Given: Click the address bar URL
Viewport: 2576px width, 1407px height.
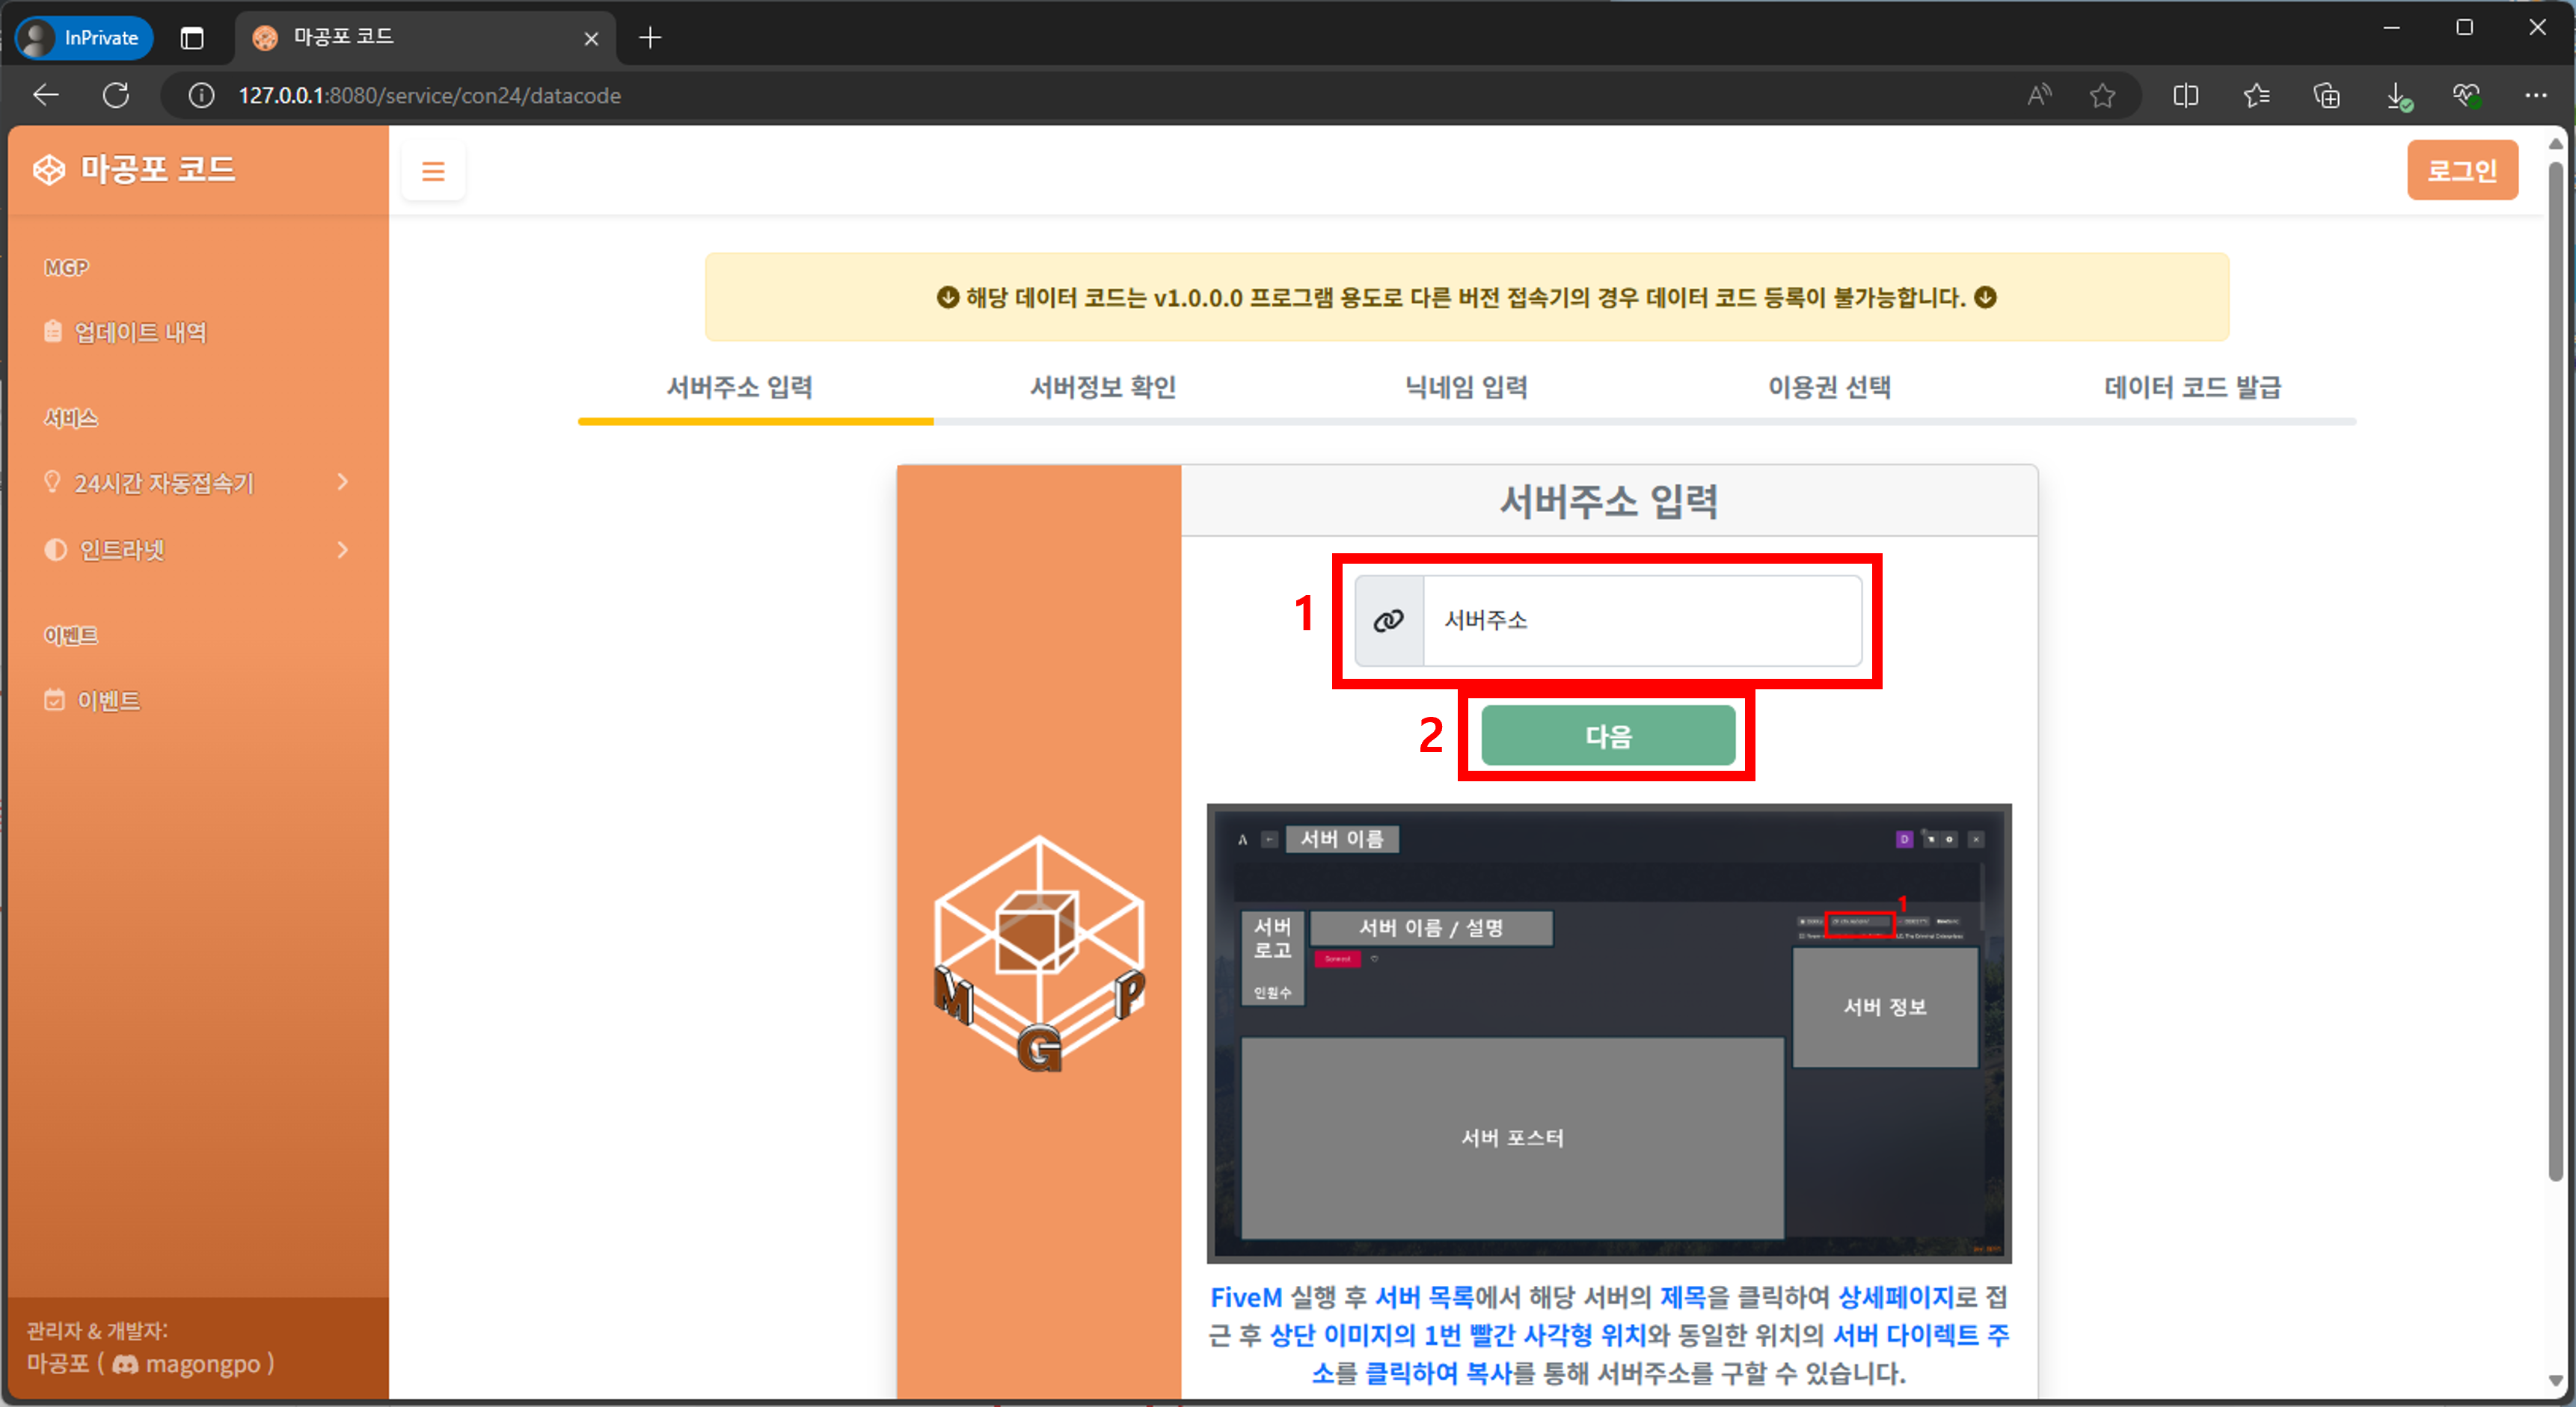Looking at the screenshot, I should [x=429, y=95].
